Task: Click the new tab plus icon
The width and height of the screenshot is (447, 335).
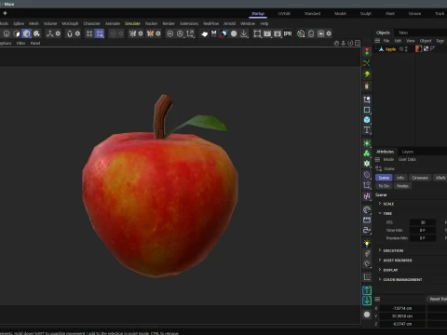Action: click(5, 13)
